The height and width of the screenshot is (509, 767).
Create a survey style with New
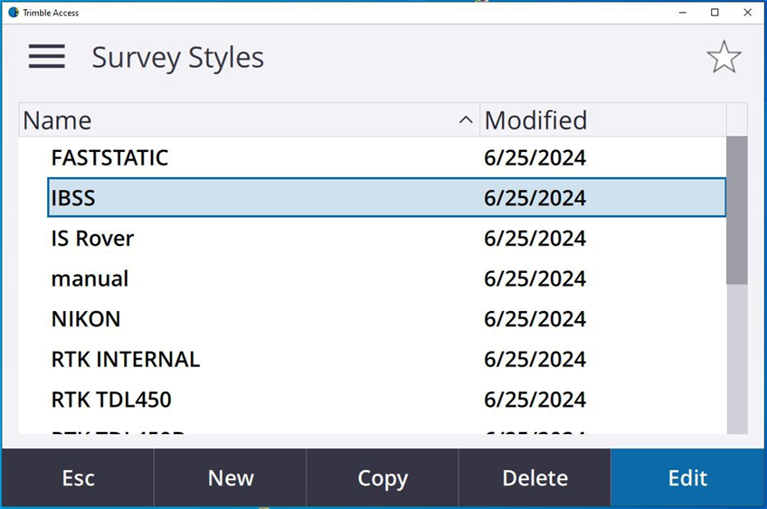coord(231,478)
